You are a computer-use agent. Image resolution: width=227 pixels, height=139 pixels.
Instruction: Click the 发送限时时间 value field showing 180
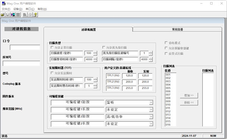pos(89,80)
